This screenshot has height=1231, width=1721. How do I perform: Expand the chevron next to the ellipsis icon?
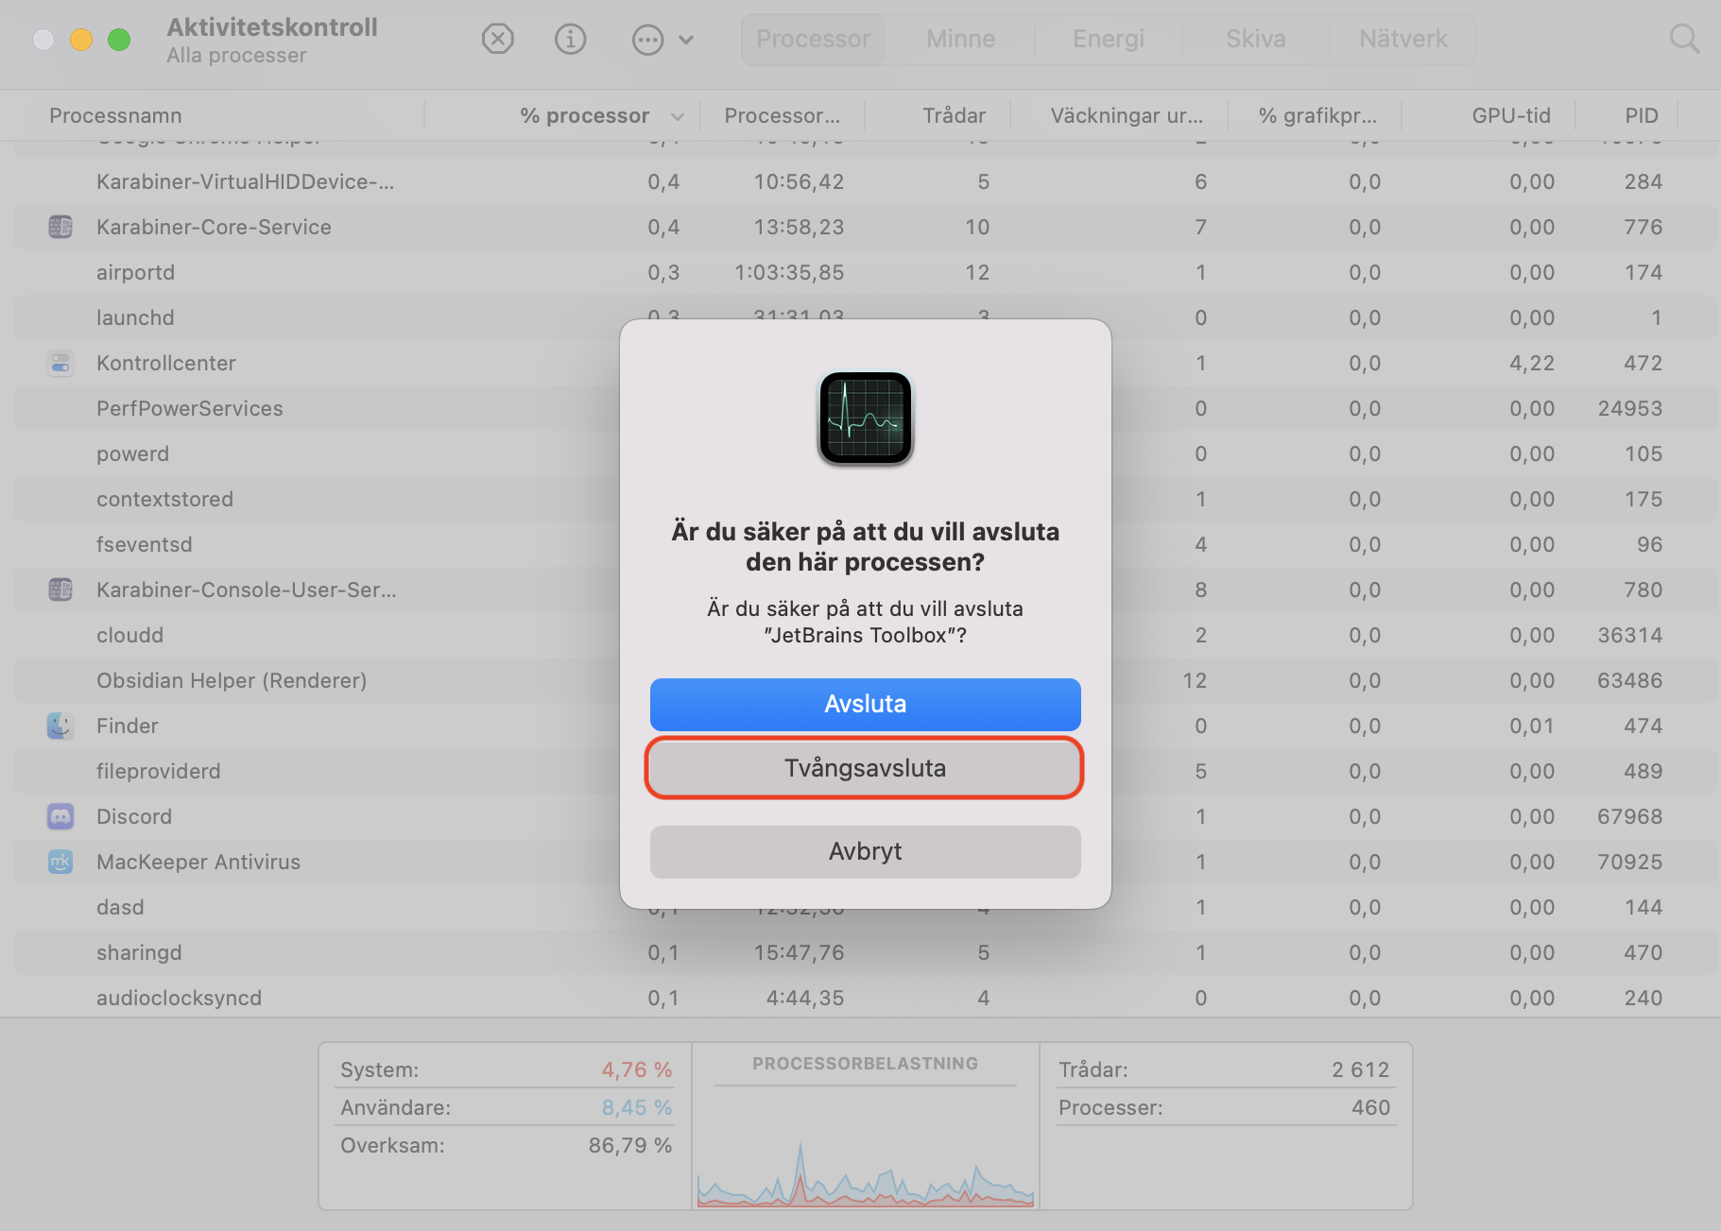point(686,40)
